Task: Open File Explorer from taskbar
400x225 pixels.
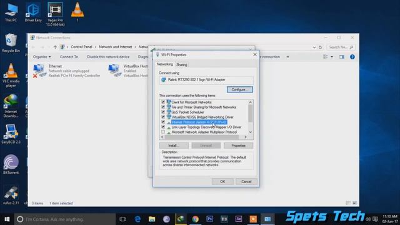Action: coord(152,219)
